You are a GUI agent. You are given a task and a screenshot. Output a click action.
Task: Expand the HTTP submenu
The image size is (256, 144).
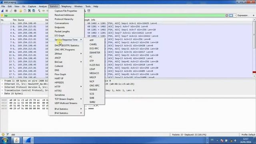pyautogui.click(x=66, y=86)
